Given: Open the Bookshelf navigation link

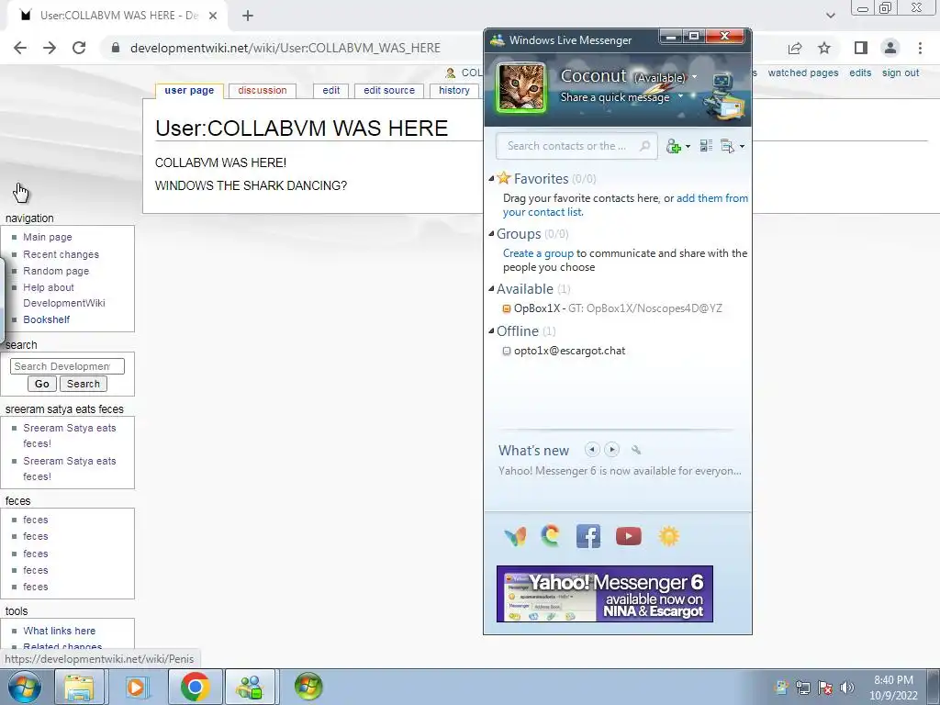Looking at the screenshot, I should [47, 319].
